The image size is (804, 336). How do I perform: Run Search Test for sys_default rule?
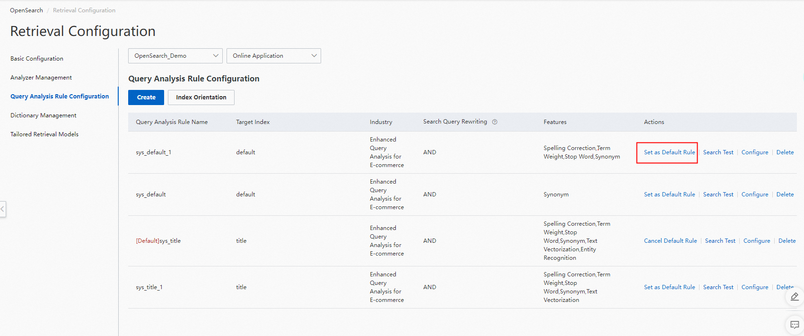tap(718, 195)
